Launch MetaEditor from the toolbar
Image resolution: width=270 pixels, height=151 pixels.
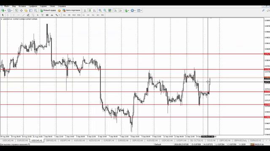[x=59, y=10]
